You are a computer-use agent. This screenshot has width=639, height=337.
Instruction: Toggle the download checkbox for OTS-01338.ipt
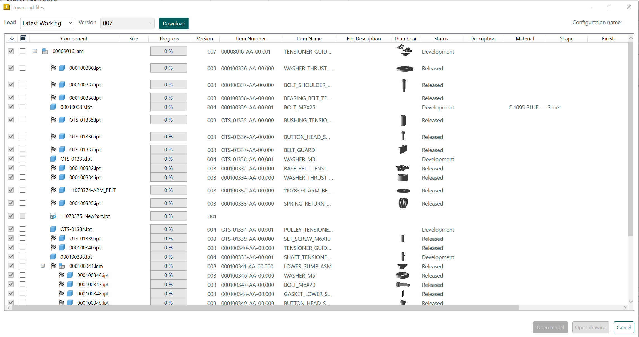[11, 159]
